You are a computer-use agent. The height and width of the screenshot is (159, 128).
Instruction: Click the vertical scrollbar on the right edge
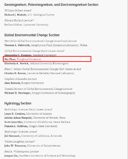pyautogui.click(x=127, y=80)
